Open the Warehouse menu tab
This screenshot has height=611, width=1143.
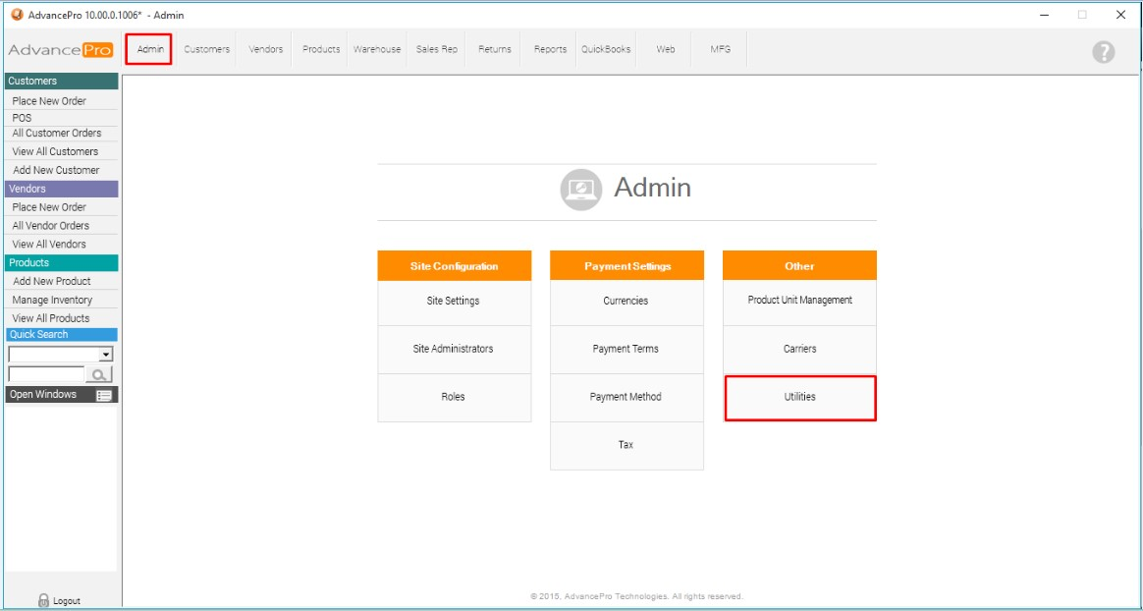click(x=377, y=49)
